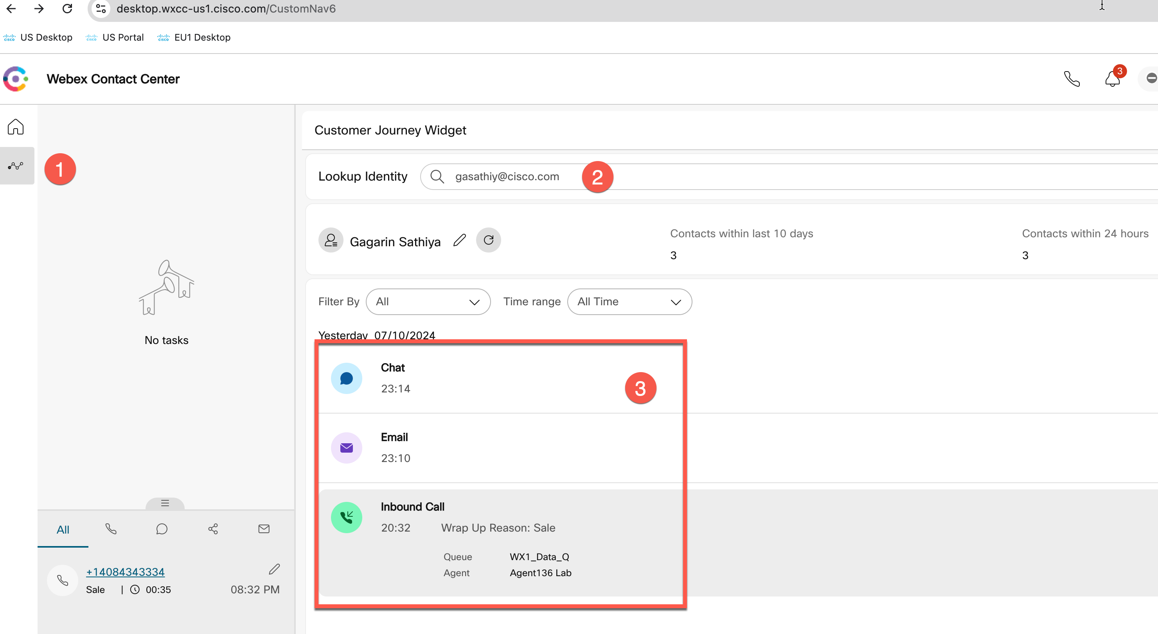This screenshot has height=634, width=1158.
Task: Click the search magnifier in Lookup Identity
Action: point(437,176)
